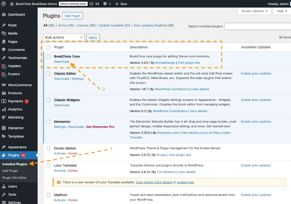View version 2.8.0 details link
The width and height of the screenshot is (291, 204).
pyautogui.click(x=154, y=182)
